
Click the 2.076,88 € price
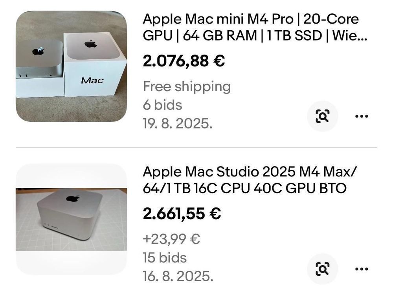[184, 61]
